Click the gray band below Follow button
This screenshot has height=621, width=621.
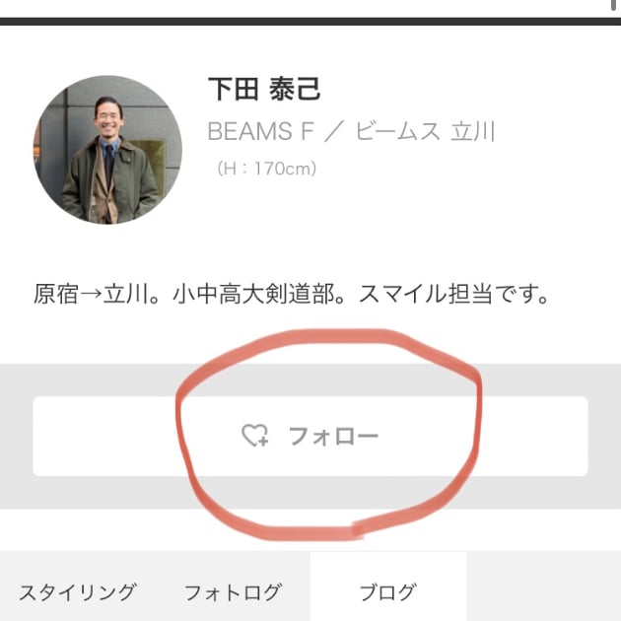point(310,492)
